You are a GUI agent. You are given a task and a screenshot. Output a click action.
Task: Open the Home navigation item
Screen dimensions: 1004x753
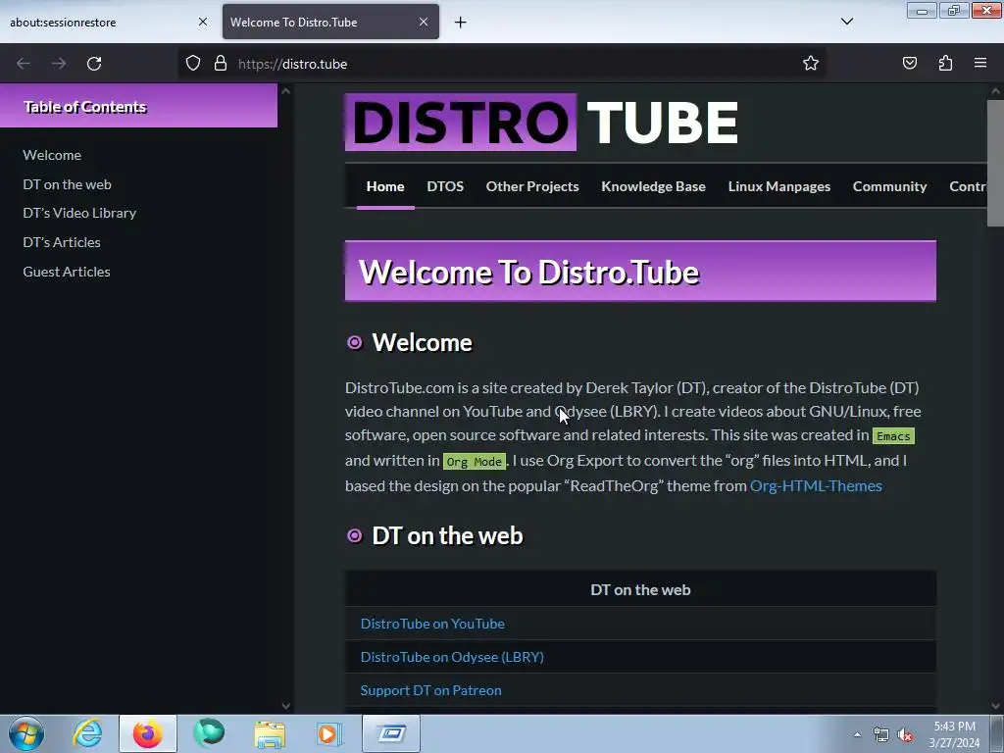[385, 186]
